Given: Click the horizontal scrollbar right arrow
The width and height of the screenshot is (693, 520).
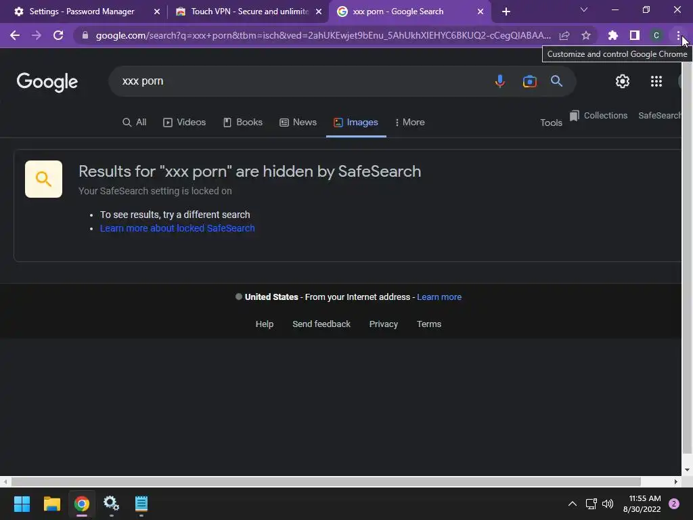Looking at the screenshot, I should pos(676,481).
